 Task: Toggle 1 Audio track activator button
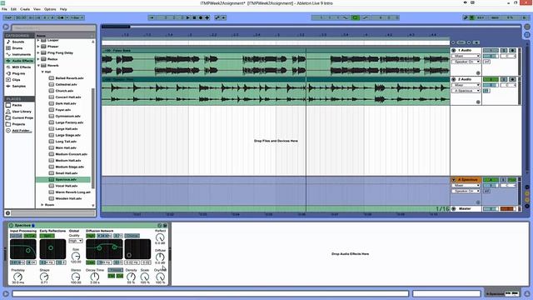click(x=491, y=50)
